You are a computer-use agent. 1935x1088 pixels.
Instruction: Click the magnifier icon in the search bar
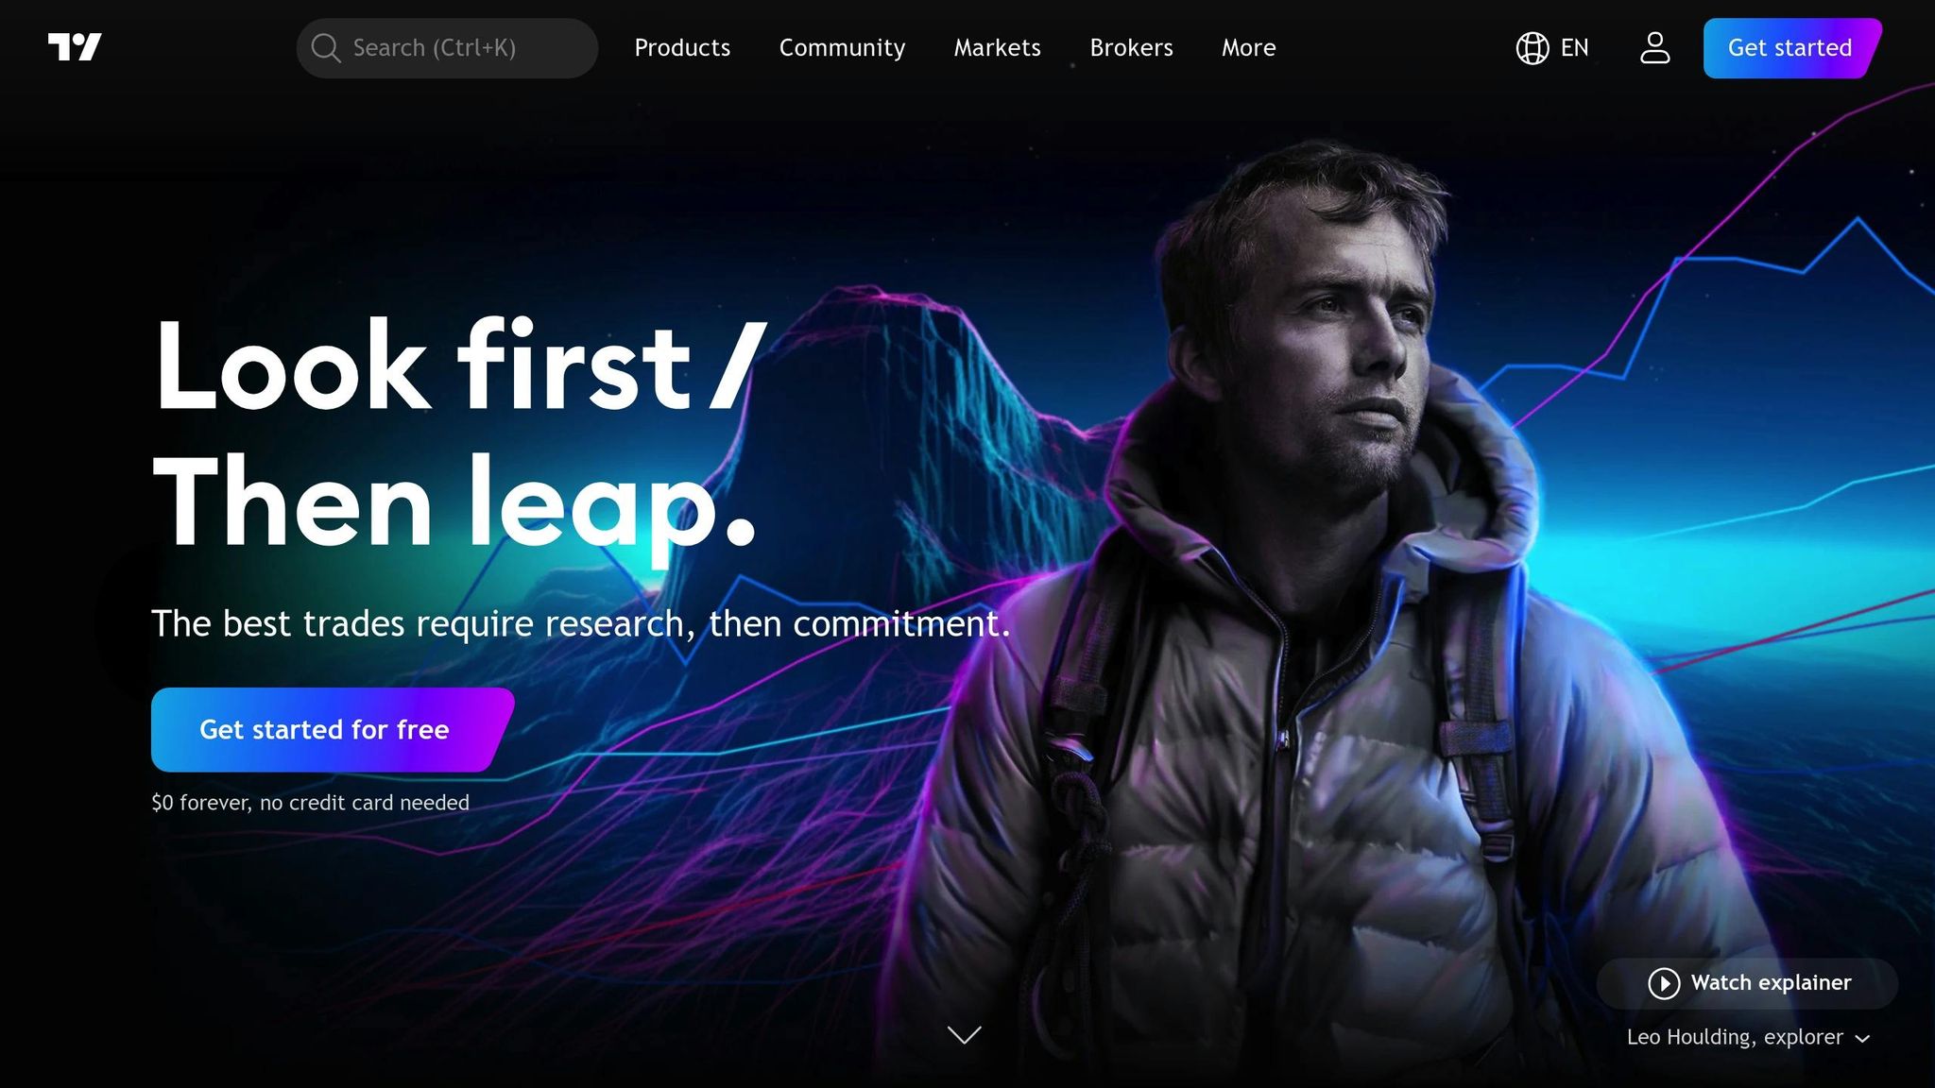pos(326,48)
